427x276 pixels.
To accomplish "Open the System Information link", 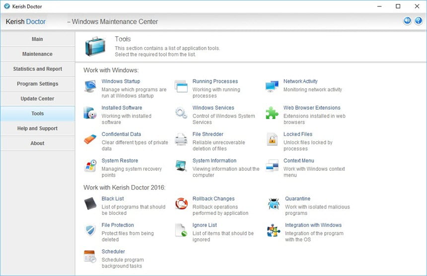I will [x=214, y=160].
